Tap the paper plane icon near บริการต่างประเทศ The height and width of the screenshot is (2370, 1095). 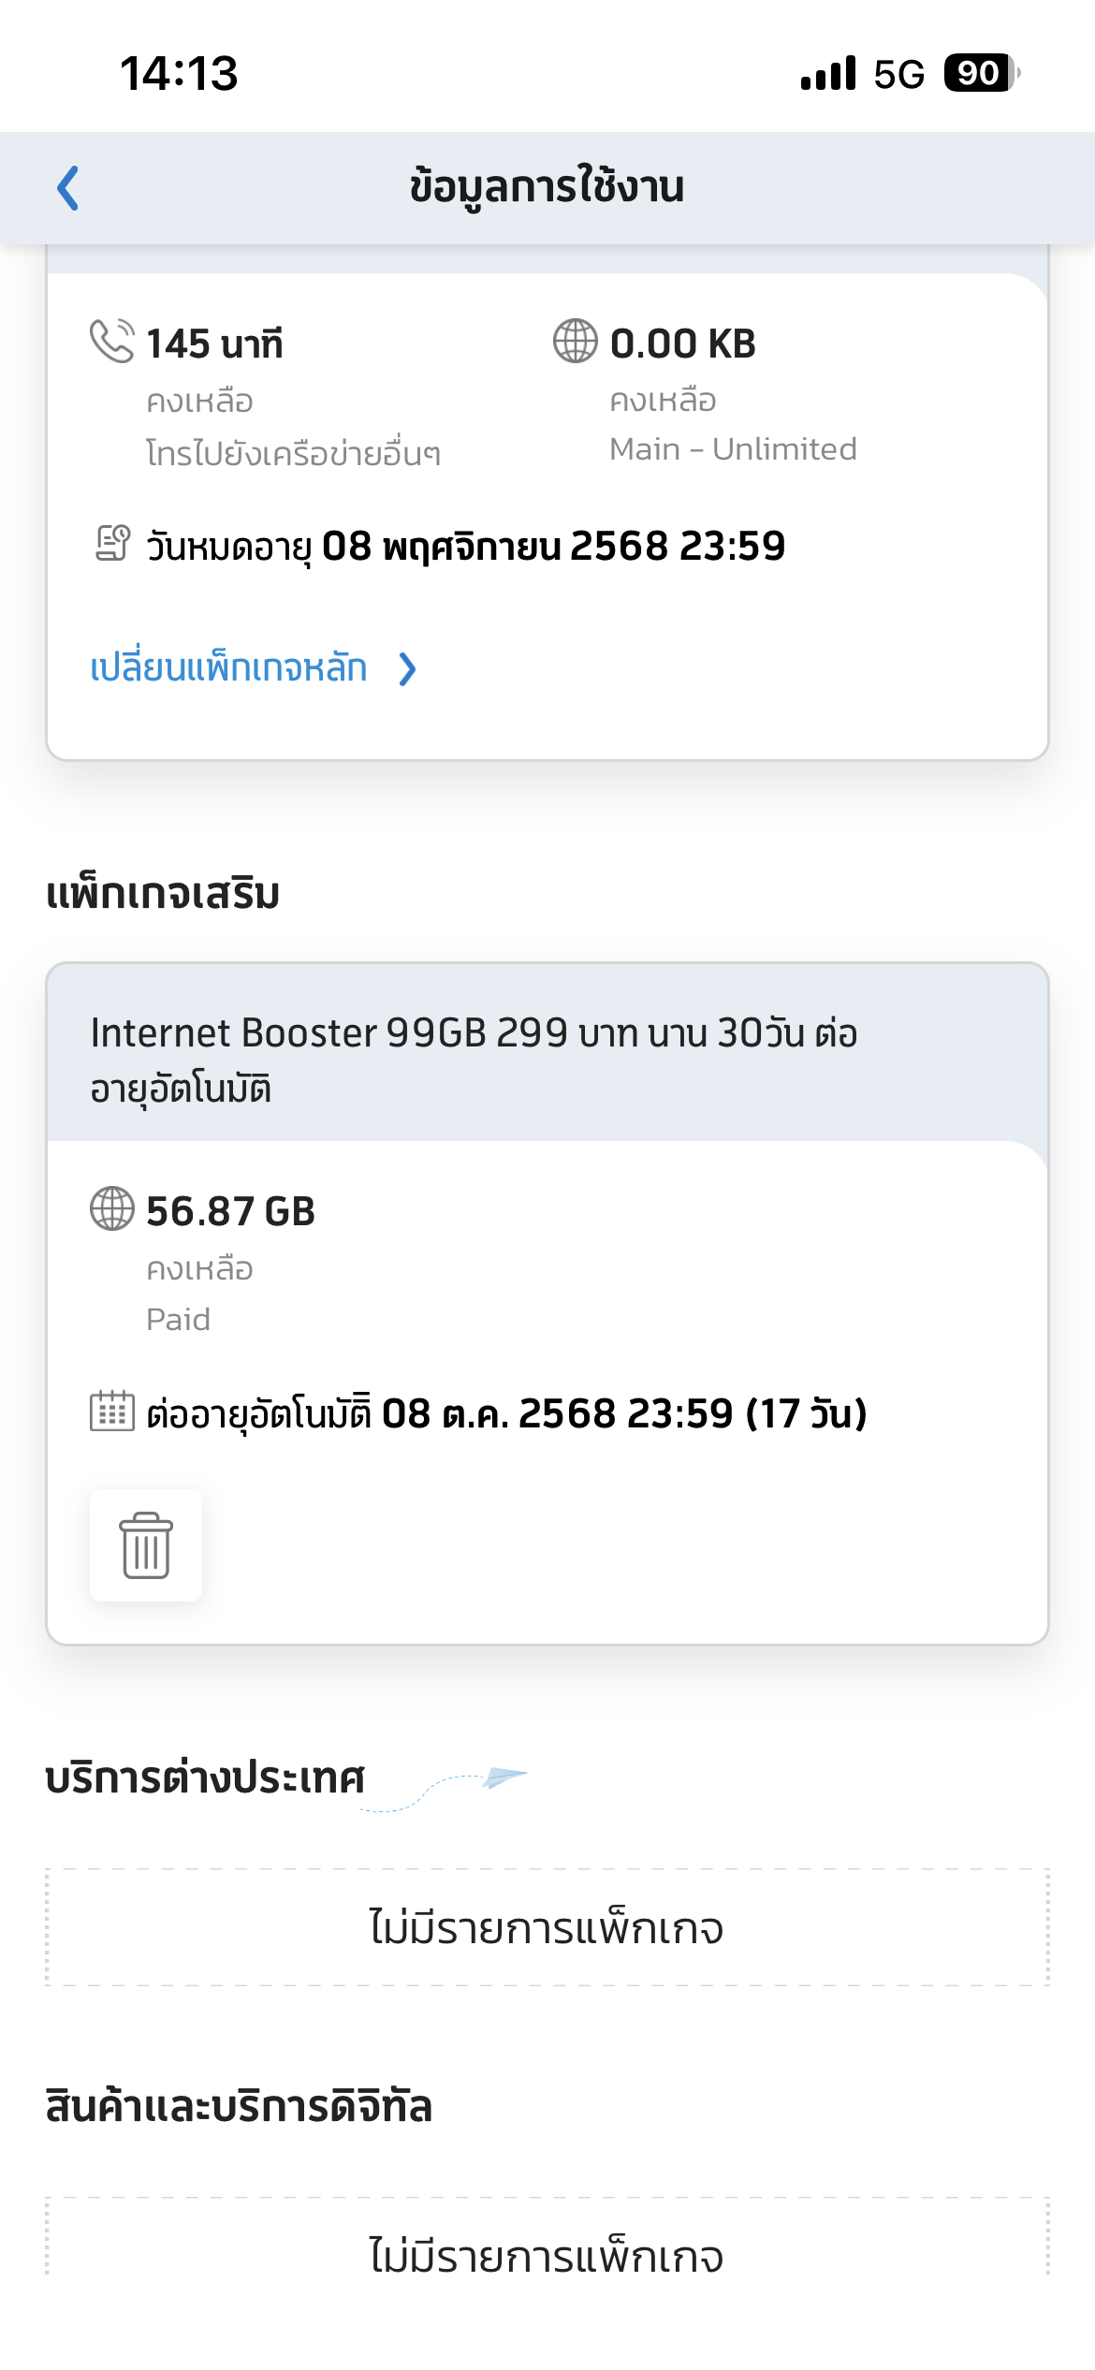point(504,1777)
